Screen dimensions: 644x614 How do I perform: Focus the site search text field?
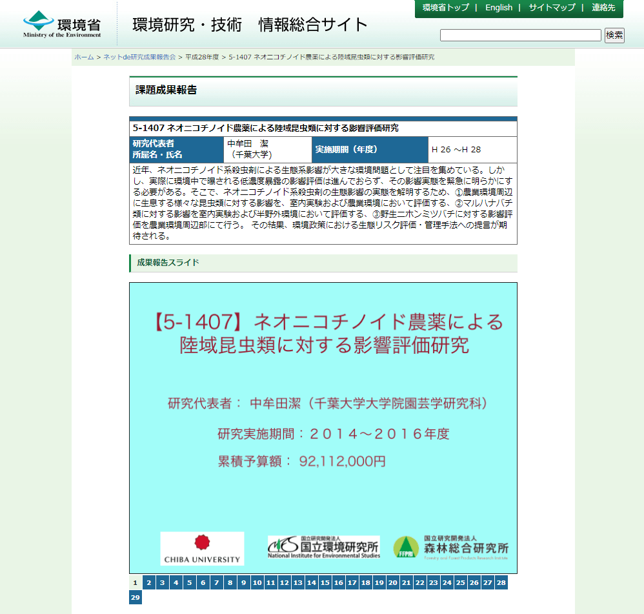(x=520, y=36)
